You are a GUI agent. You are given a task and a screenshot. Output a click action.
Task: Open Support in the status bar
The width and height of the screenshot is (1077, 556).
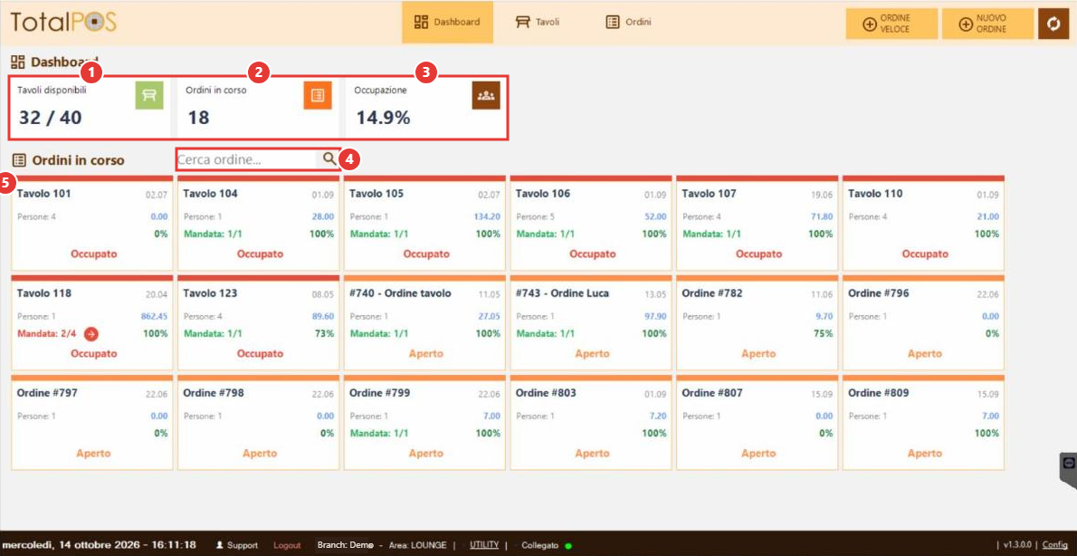(x=237, y=545)
